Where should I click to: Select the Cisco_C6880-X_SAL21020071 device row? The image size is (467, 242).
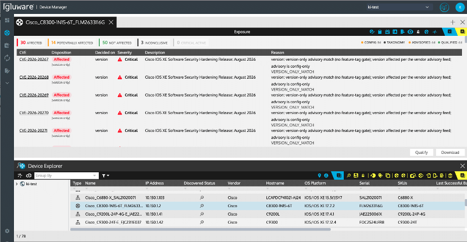point(267,198)
